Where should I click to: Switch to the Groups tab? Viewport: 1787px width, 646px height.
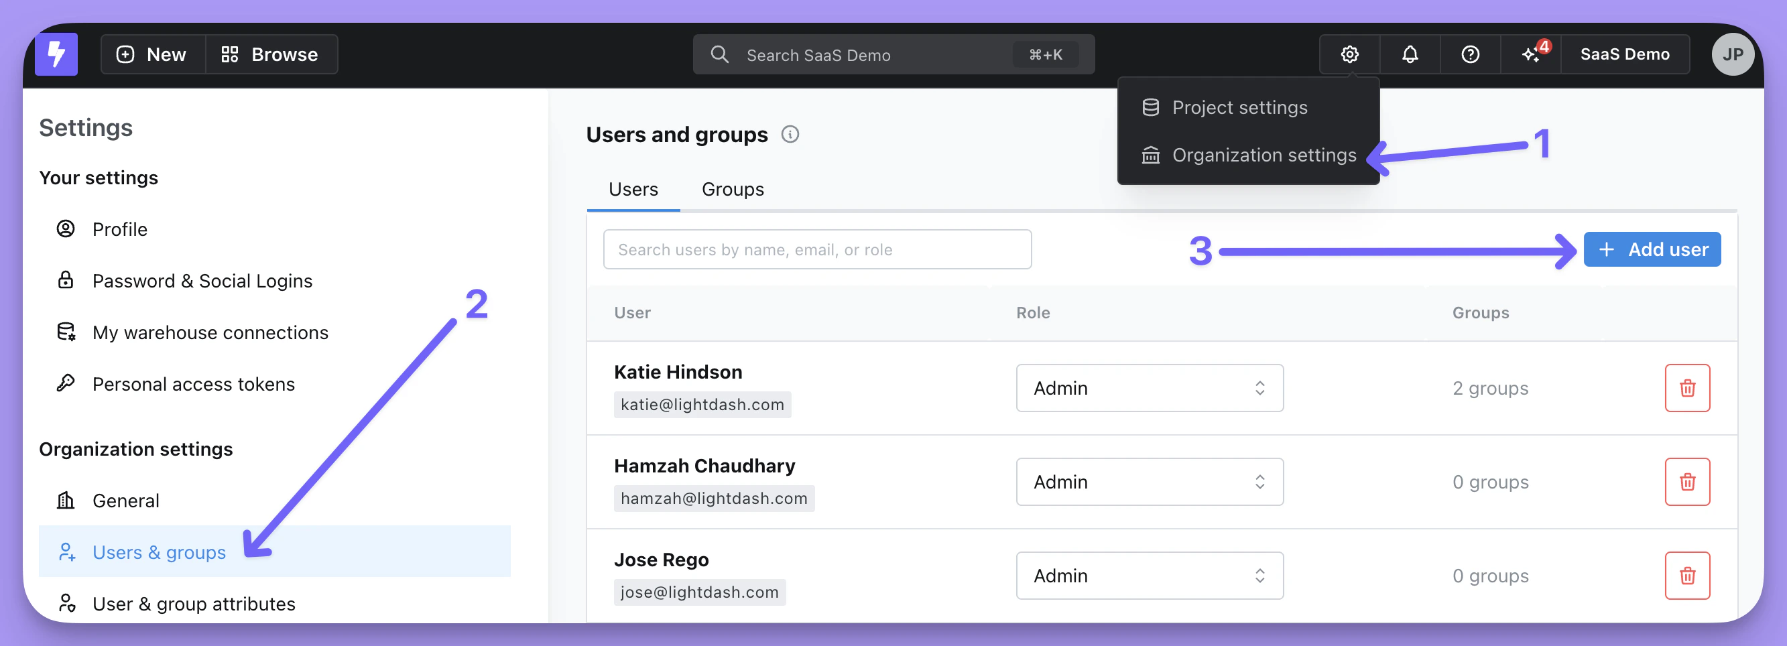(733, 190)
